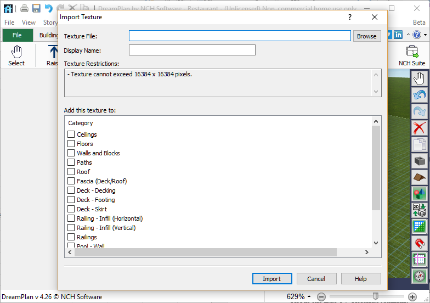Toggle the green grid icon

(420, 226)
